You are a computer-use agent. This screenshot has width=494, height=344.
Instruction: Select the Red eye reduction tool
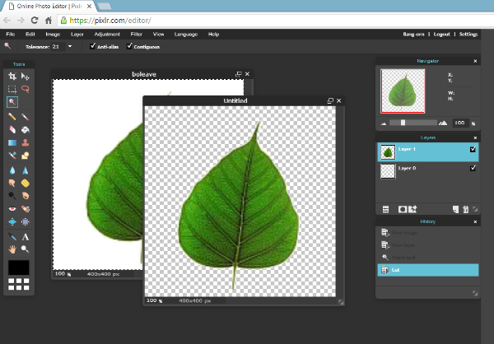pos(12,209)
